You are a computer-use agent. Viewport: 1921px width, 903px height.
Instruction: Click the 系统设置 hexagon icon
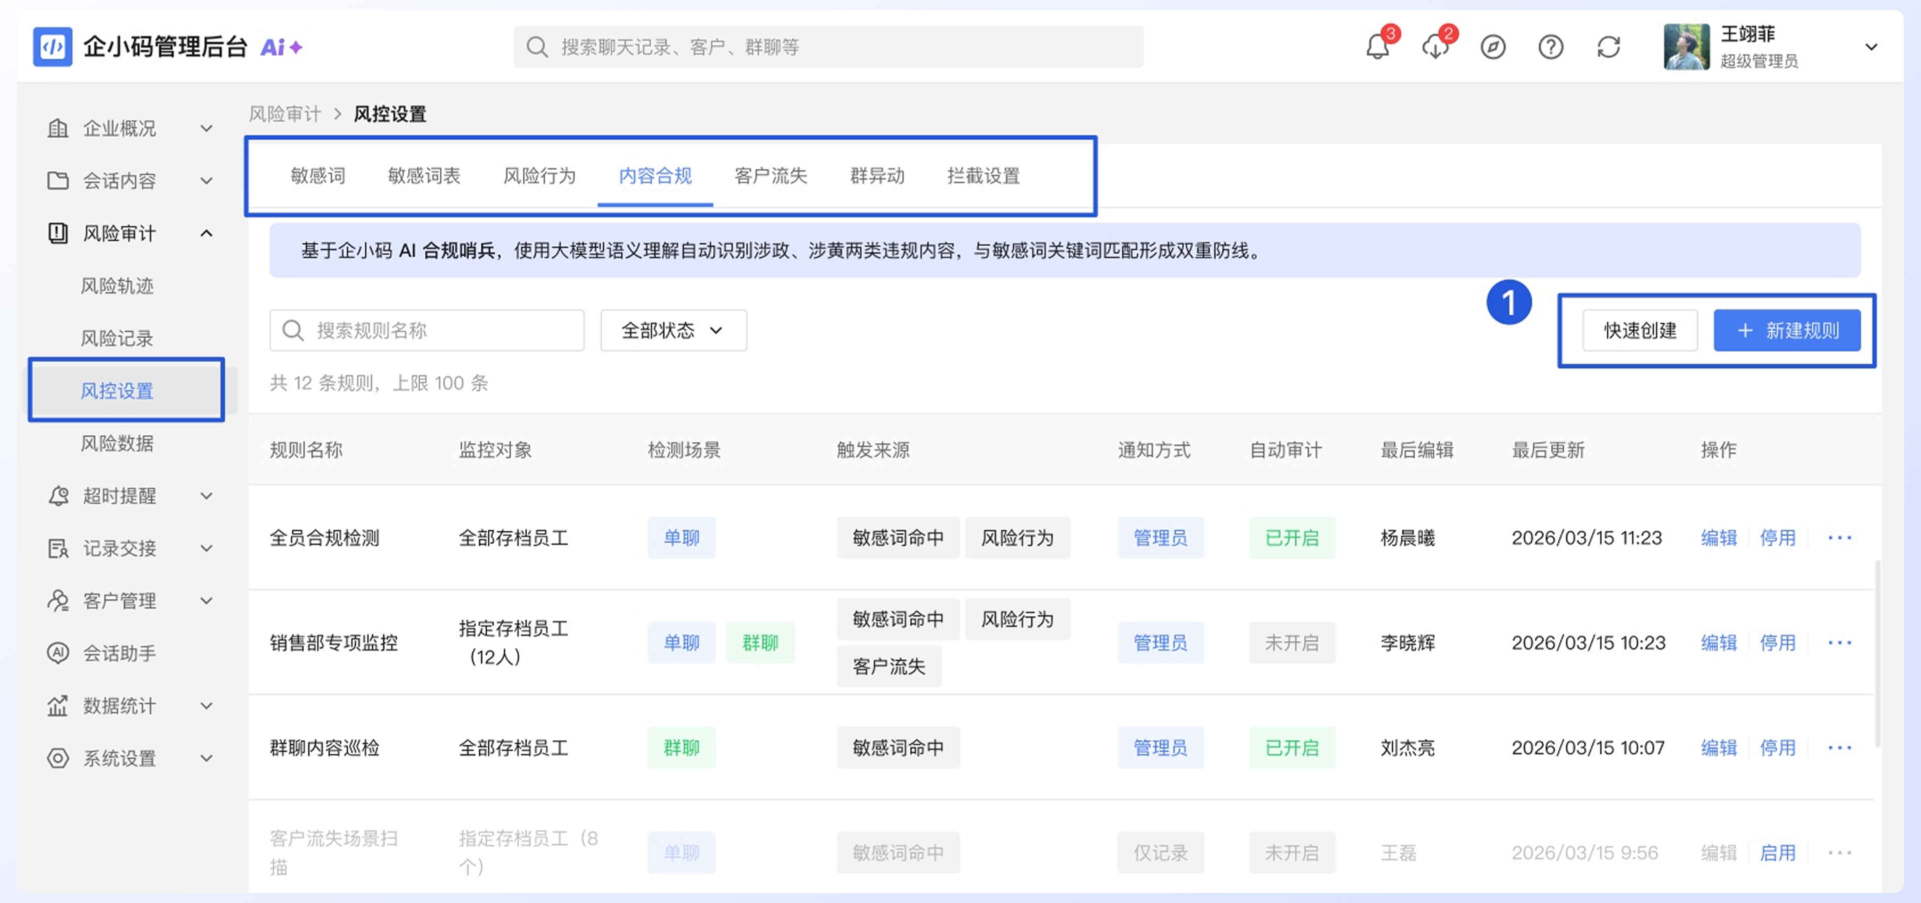tap(58, 758)
